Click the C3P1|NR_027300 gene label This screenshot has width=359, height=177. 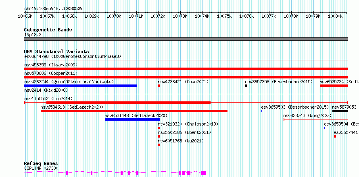click(x=41, y=168)
